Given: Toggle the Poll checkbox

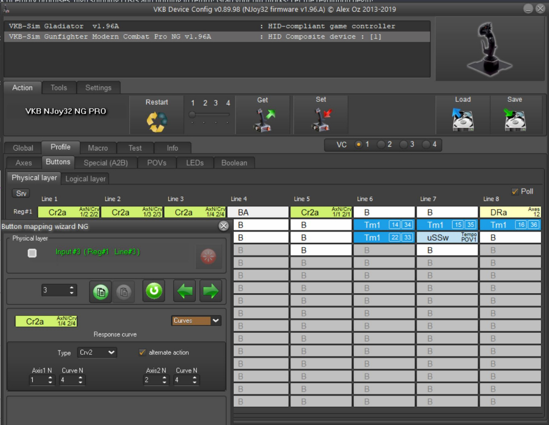Looking at the screenshot, I should coord(515,191).
